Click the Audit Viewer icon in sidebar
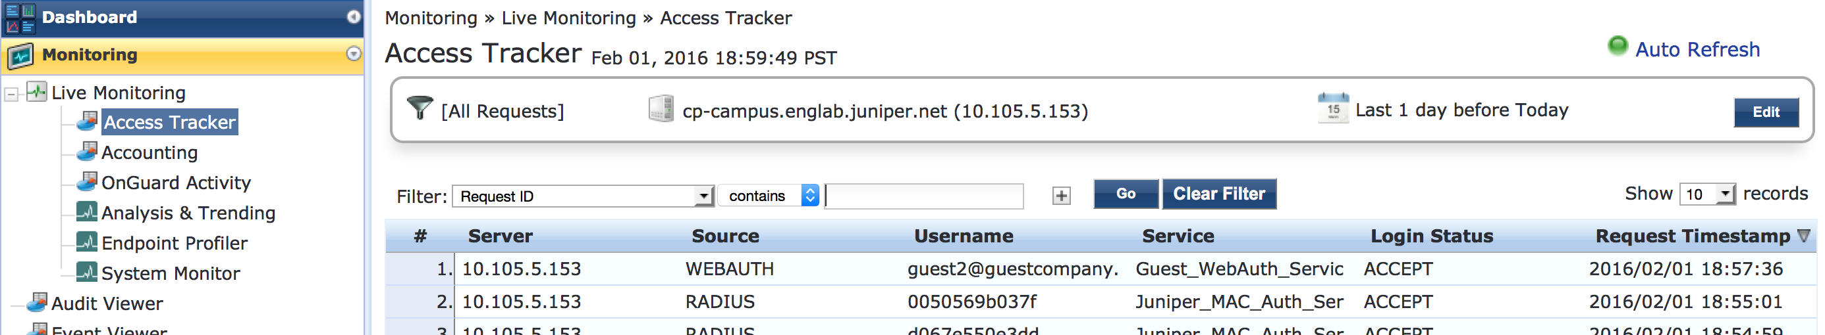Viewport: 1825px width, 335px height. point(37,303)
